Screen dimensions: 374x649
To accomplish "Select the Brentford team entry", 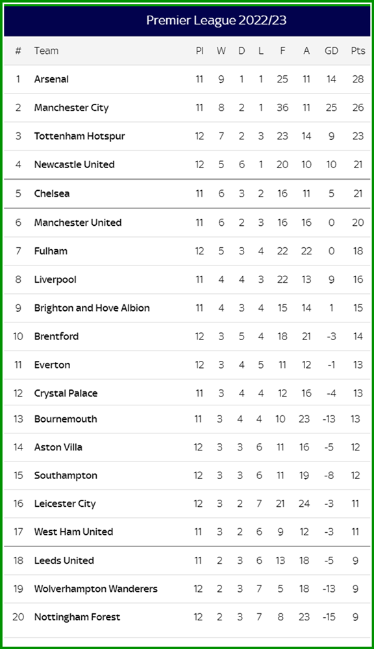I will 56,336.
